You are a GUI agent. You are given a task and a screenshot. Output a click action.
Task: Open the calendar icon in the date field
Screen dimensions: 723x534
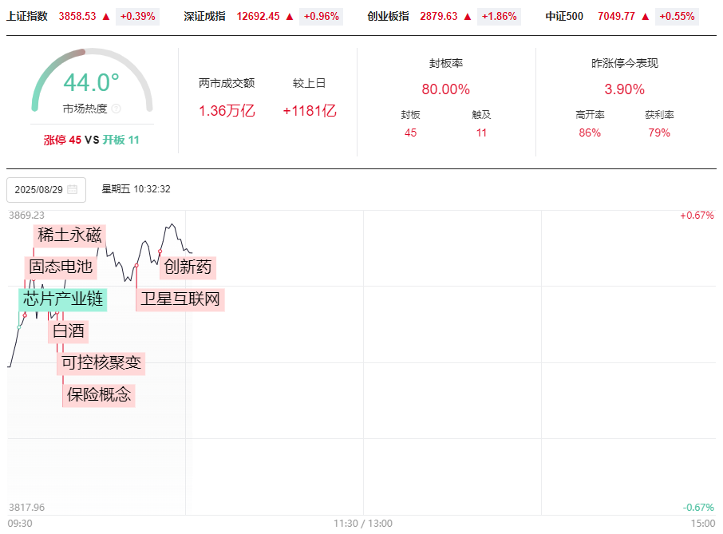73,190
